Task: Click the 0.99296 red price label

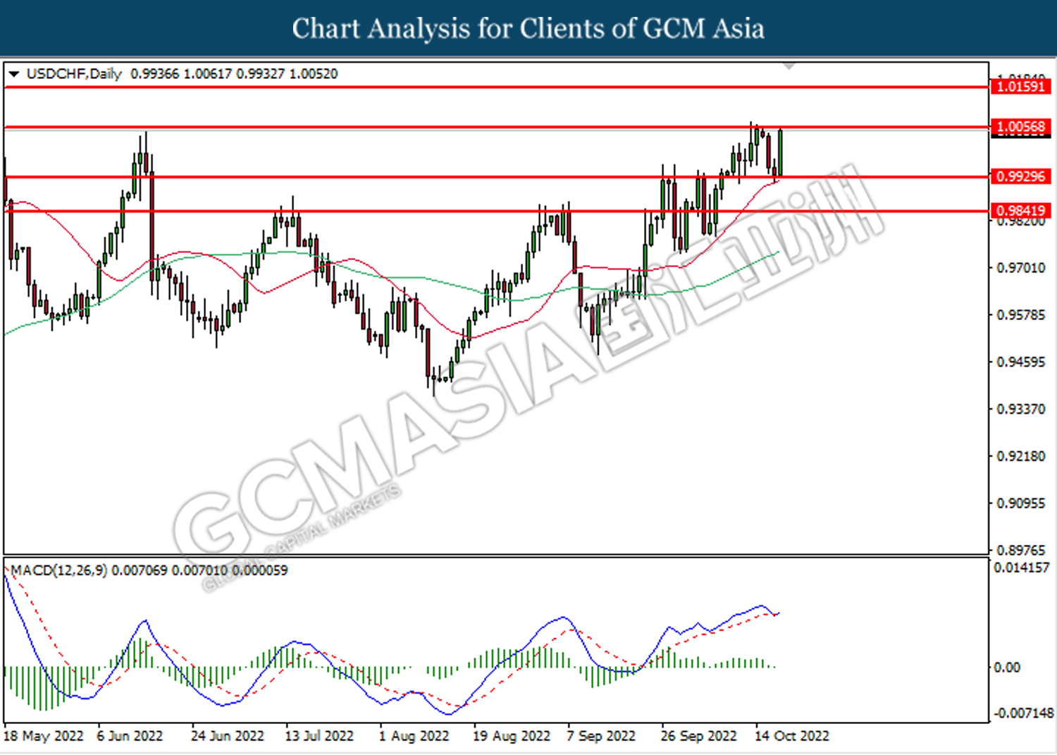Action: [x=1020, y=176]
